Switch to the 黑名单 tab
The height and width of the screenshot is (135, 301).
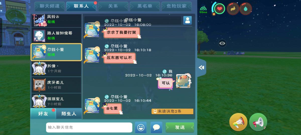(145, 6)
